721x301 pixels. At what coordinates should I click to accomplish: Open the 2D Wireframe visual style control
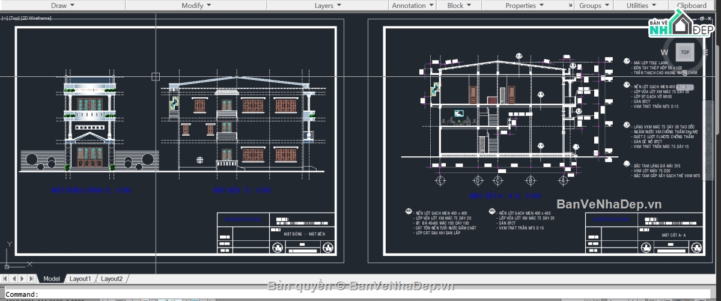(36, 18)
